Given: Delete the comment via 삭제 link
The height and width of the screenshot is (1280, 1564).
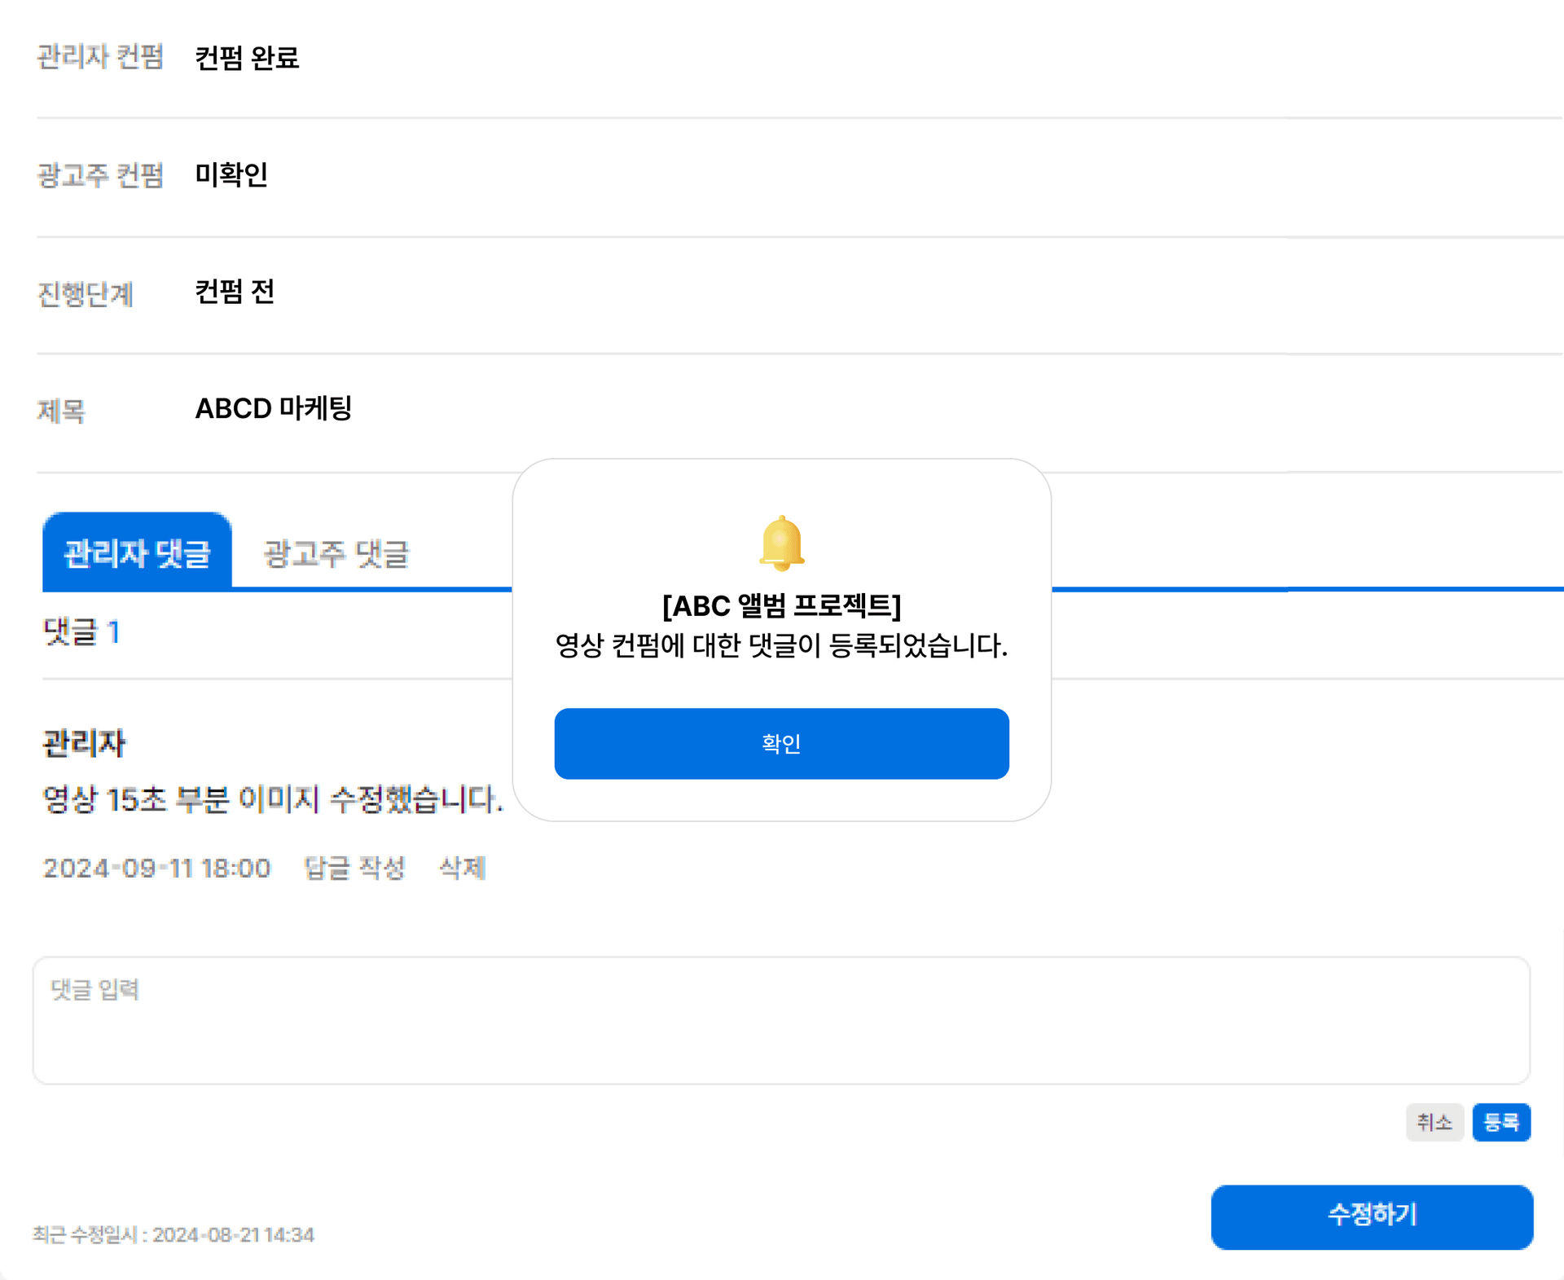Looking at the screenshot, I should pos(462,868).
